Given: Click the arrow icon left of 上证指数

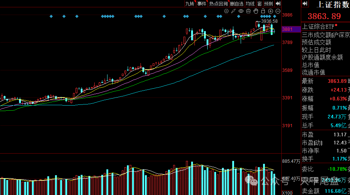Looking at the screenshot, I should [x=305, y=4].
